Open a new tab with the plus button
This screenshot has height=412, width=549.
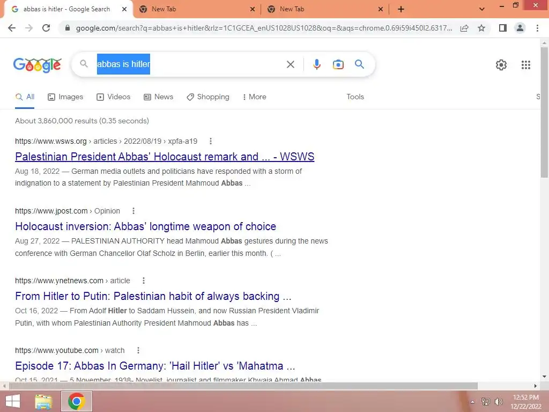401,10
